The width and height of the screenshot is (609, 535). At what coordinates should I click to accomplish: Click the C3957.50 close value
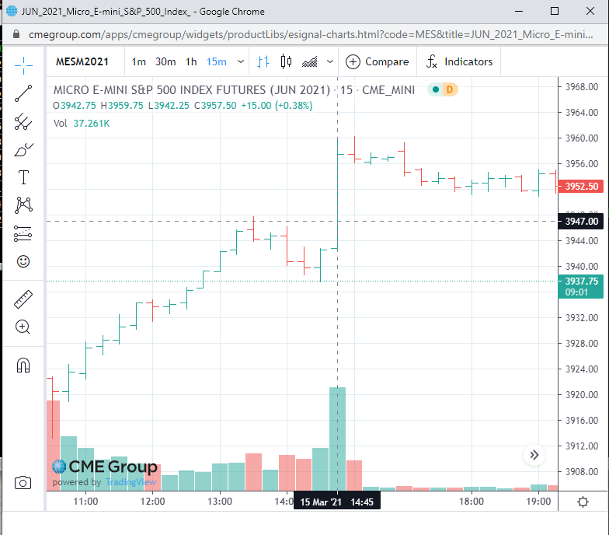pyautogui.click(x=215, y=106)
